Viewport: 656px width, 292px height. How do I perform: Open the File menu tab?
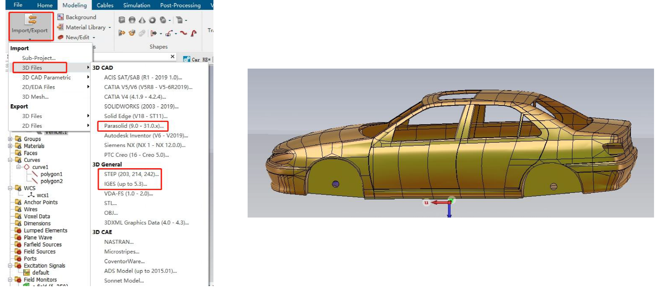pyautogui.click(x=18, y=5)
